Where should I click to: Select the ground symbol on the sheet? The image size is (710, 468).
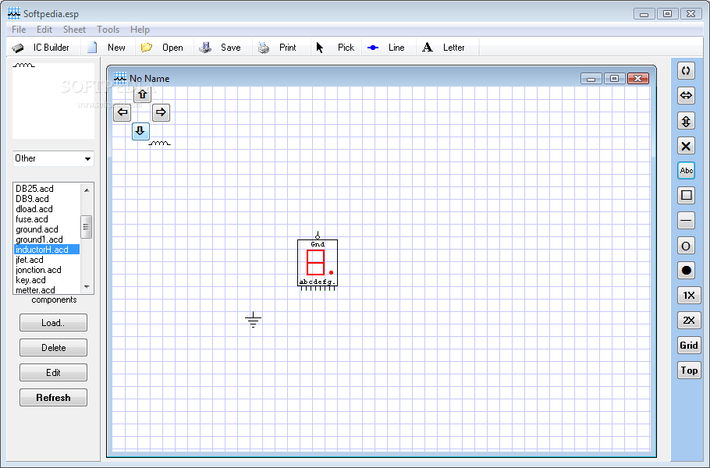click(253, 320)
